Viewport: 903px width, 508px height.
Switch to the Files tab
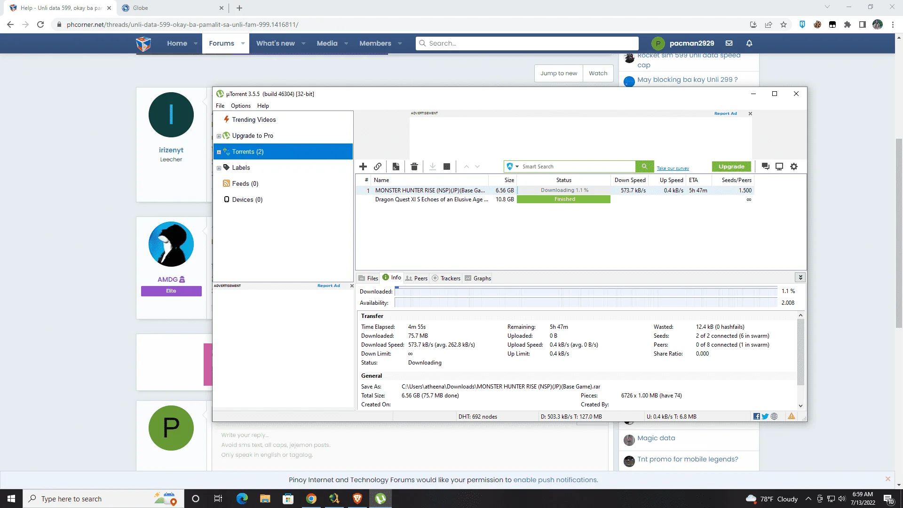[x=368, y=278]
